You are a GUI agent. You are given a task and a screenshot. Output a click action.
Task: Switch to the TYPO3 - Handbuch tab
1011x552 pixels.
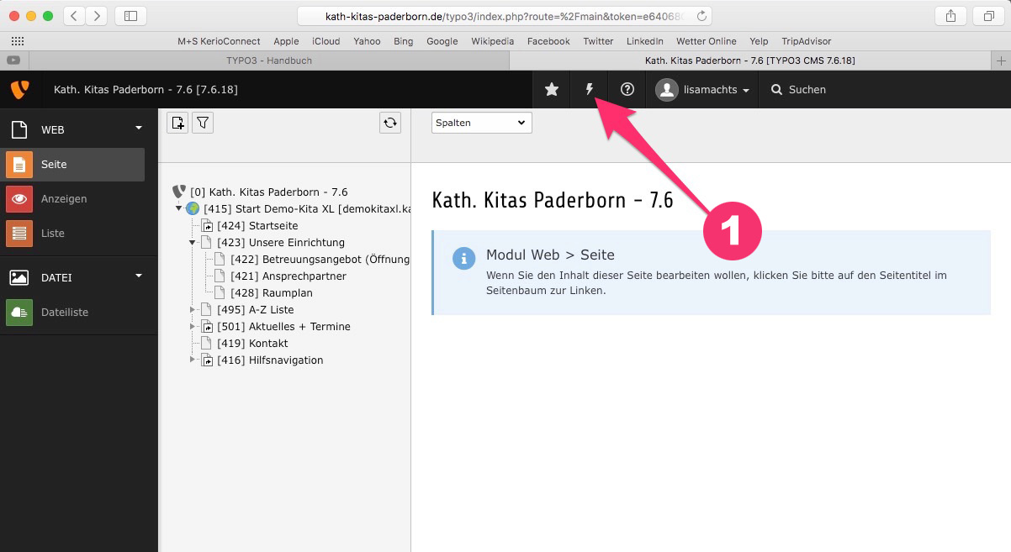269,60
